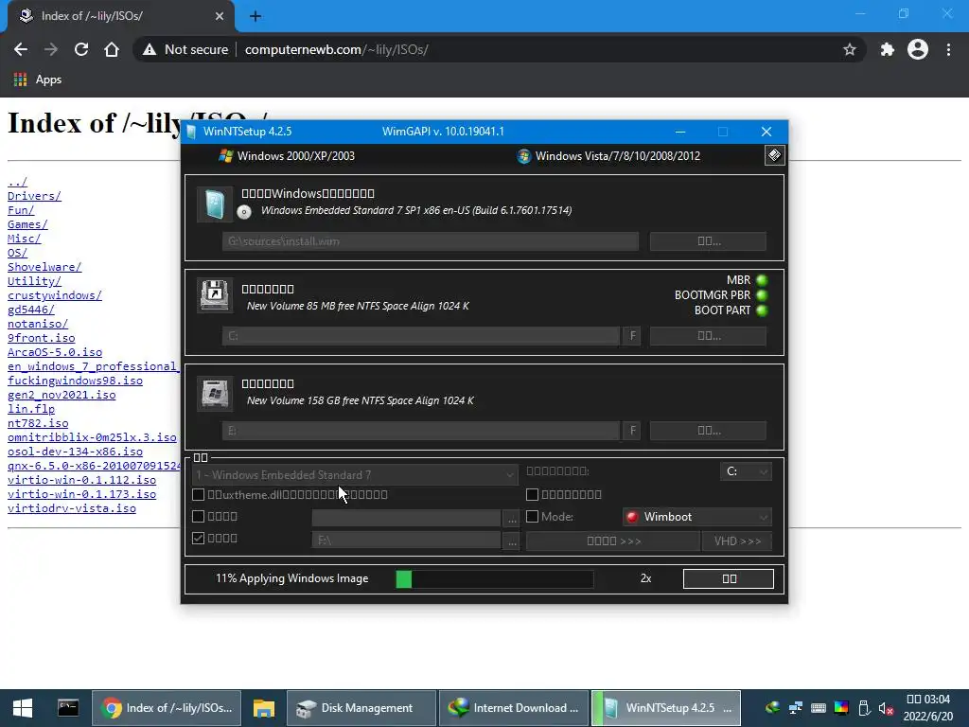Click the muted volume tray icon
This screenshot has height=727, width=969.
coord(886,708)
